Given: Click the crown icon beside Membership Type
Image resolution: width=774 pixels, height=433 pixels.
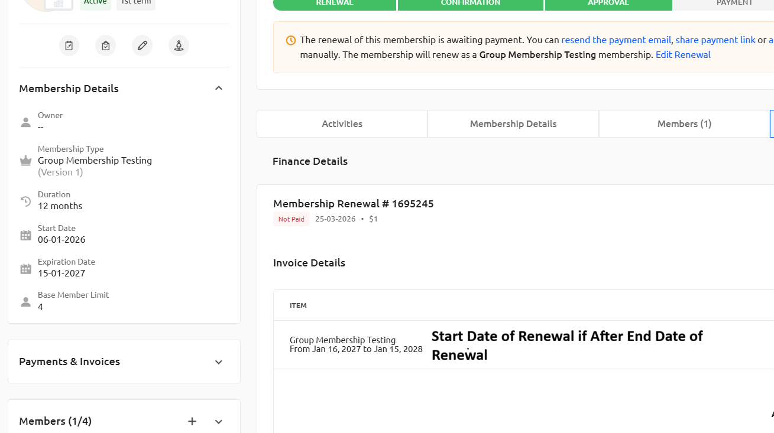Looking at the screenshot, I should (25, 161).
